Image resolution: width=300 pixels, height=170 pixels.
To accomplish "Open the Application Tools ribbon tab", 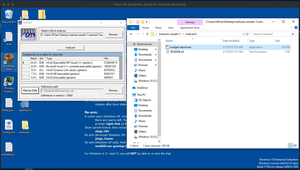I will click(190, 27).
